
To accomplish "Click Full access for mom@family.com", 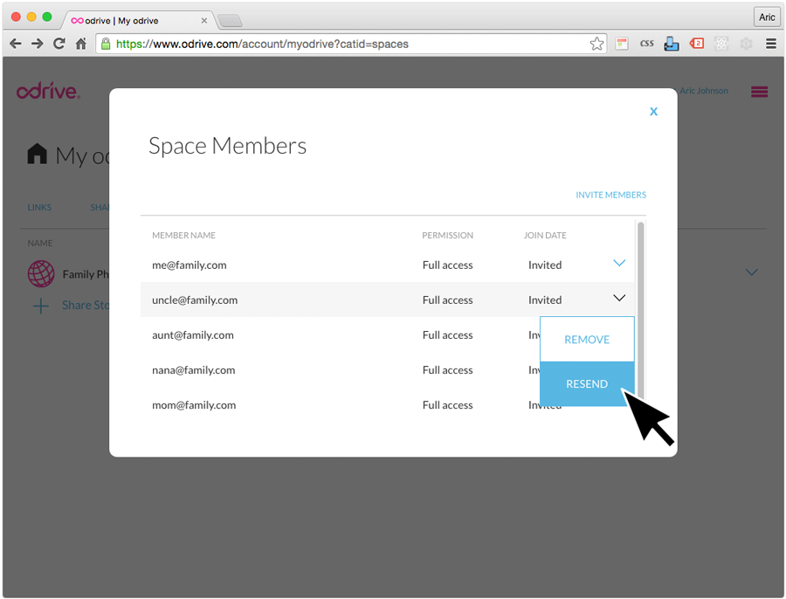I will pos(448,405).
